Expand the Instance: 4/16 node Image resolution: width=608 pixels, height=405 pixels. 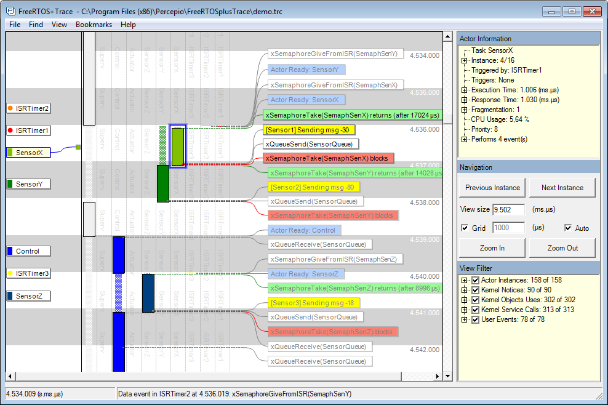tap(464, 60)
